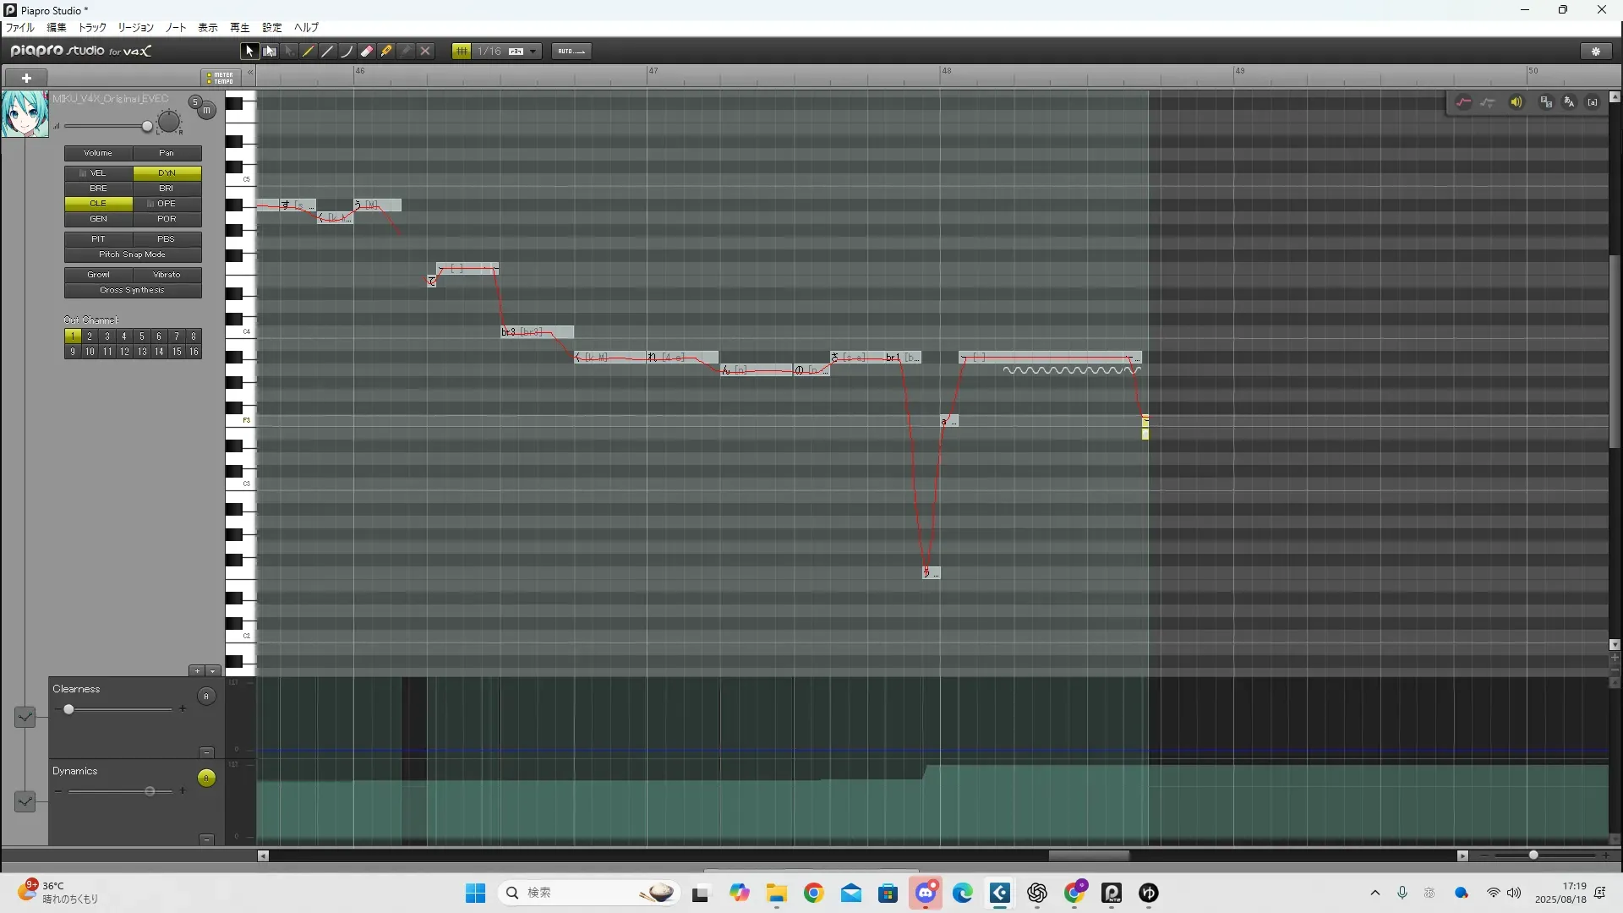
Task: Select the arrow pointer tool
Action: coord(249,52)
